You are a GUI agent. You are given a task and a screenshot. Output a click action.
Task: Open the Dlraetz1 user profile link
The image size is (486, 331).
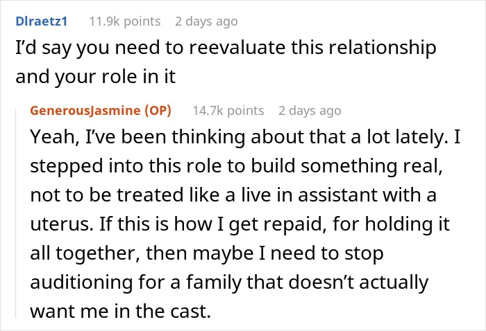point(41,21)
